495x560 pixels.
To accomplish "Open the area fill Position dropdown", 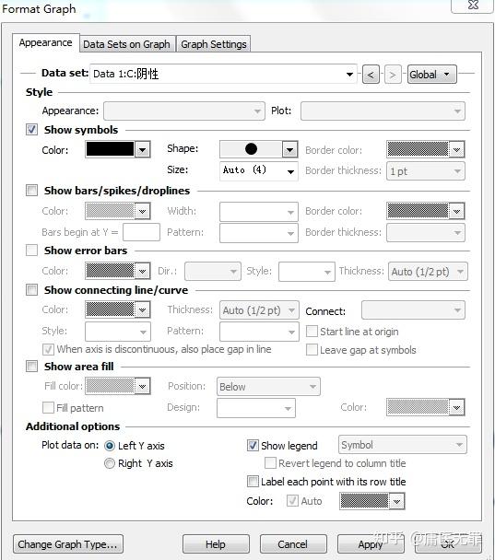I will [268, 387].
